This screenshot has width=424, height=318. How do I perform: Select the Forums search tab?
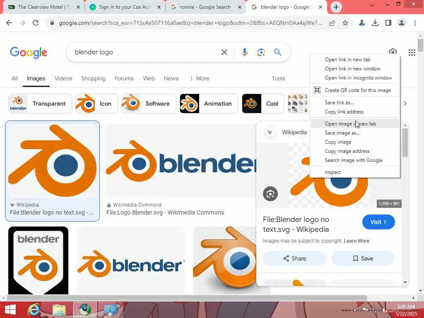pyautogui.click(x=124, y=78)
